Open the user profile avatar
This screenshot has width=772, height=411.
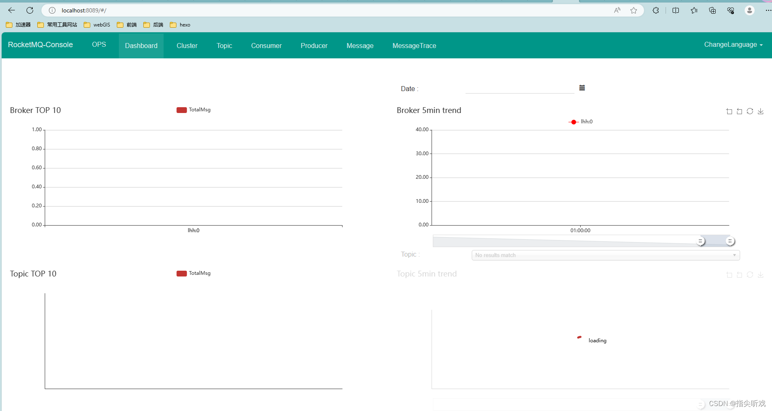point(750,10)
